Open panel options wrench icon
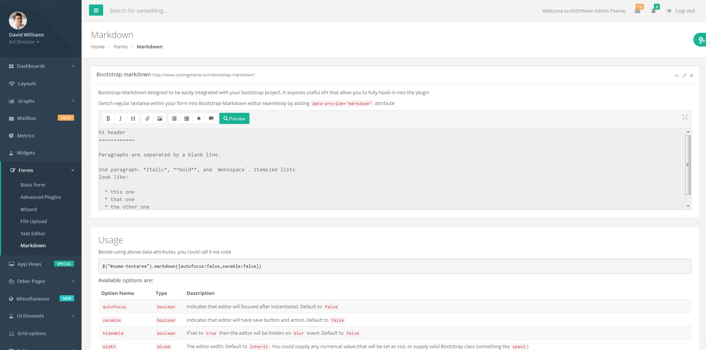 pos(684,76)
